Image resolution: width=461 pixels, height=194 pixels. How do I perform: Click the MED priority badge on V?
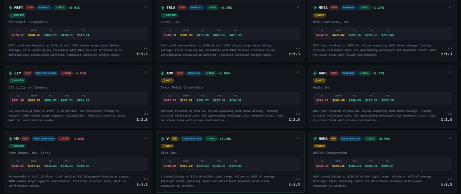point(174,139)
